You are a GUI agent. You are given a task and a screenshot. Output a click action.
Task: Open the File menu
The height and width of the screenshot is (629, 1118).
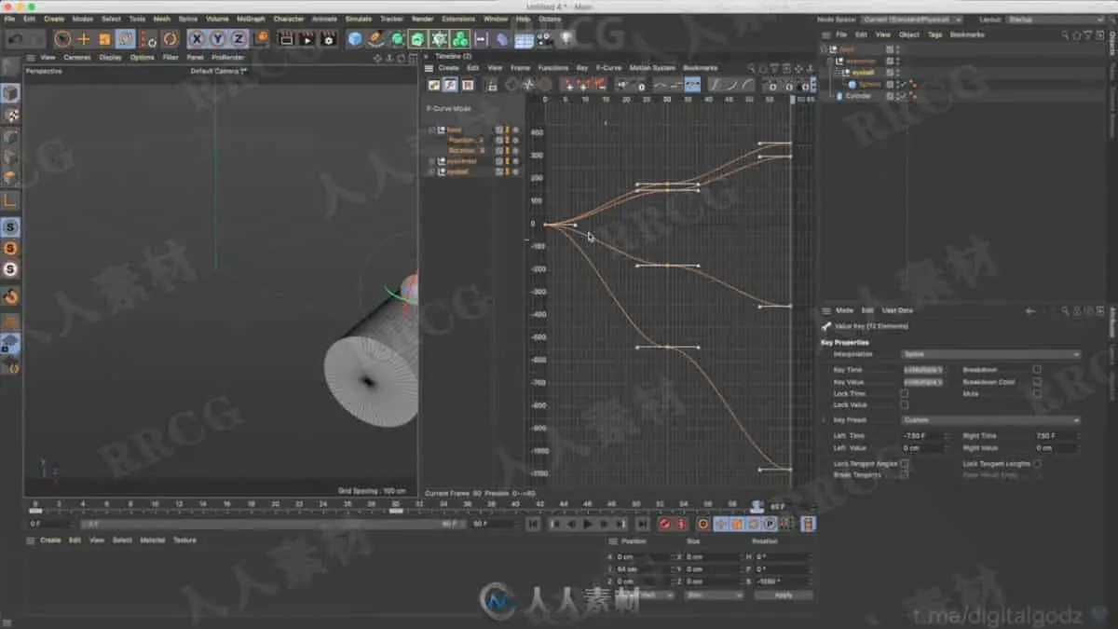point(9,19)
